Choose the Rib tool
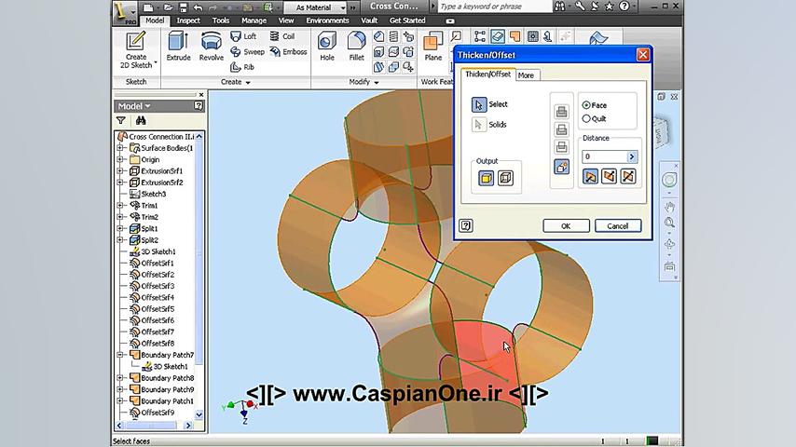Viewport: 796px width, 447px height. coord(242,67)
